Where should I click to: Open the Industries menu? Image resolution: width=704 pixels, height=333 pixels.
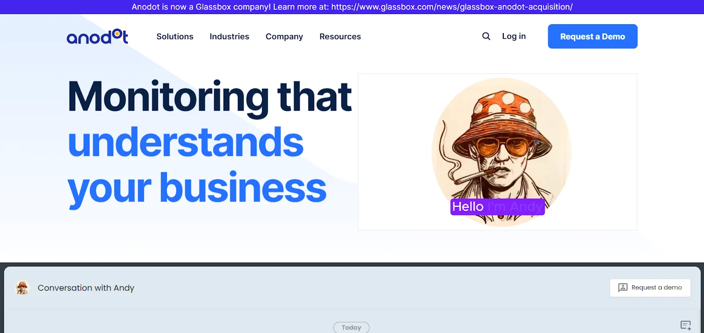[229, 37]
